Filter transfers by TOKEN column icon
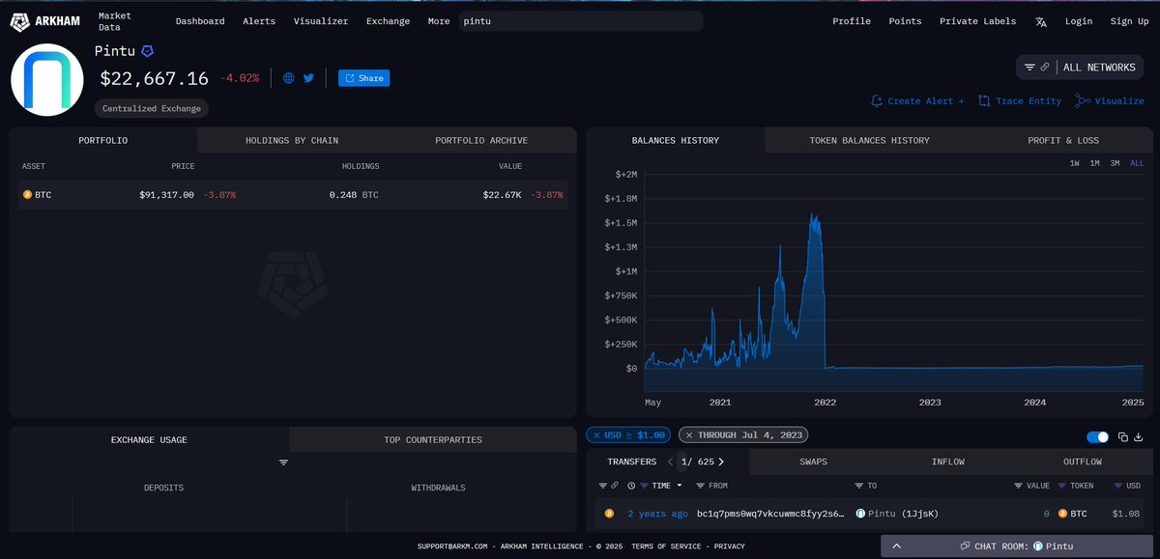Viewport: 1160px width, 559px height. point(1062,486)
